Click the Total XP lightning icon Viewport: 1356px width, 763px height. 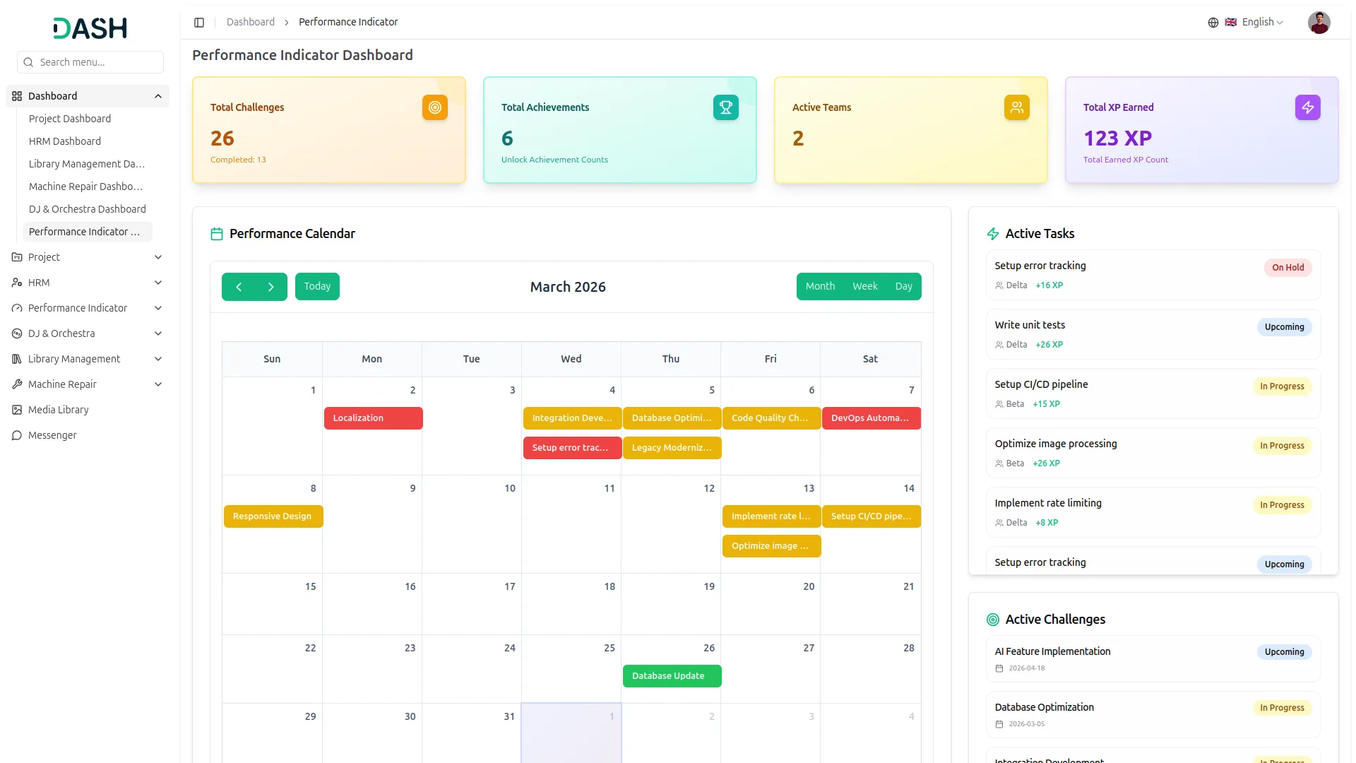(1307, 107)
